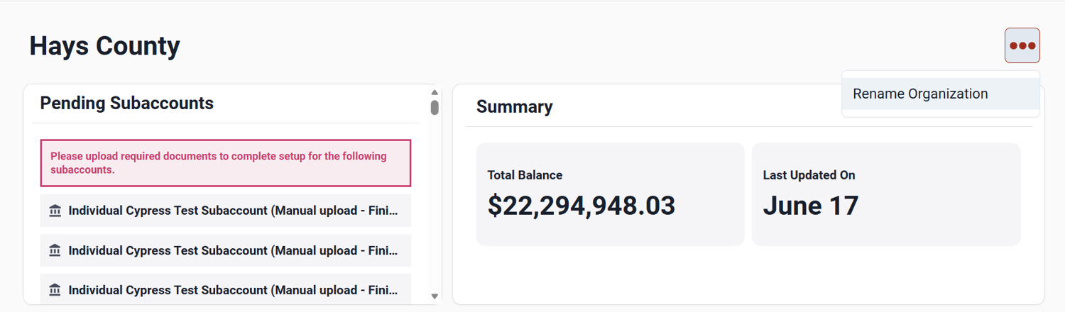Click the upload required documents alert
Screen dimensions: 1065x312
click(225, 163)
